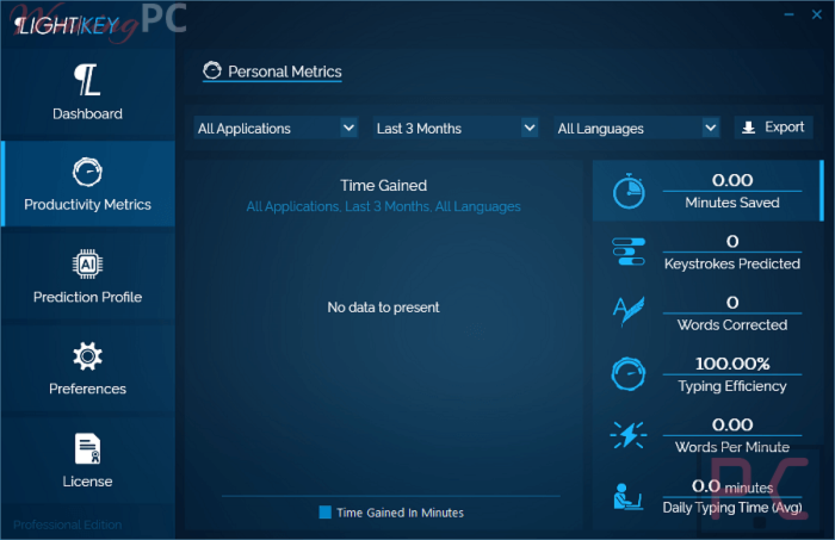The image size is (835, 540).
Task: Select the Words Per Minute metric label
Action: (x=732, y=447)
